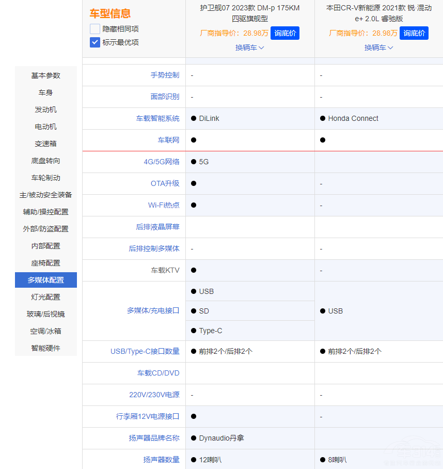Open the 车载智能系统 parameter link
The height and width of the screenshot is (469, 443).
pos(158,118)
